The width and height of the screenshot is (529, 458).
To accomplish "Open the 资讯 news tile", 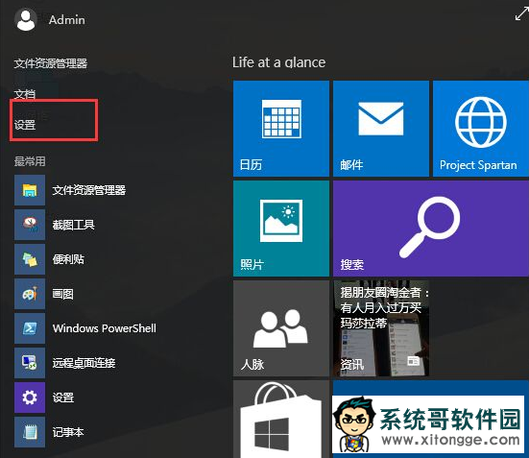I will tap(381, 328).
